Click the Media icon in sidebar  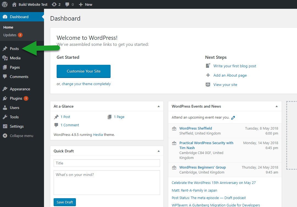pyautogui.click(x=5, y=58)
